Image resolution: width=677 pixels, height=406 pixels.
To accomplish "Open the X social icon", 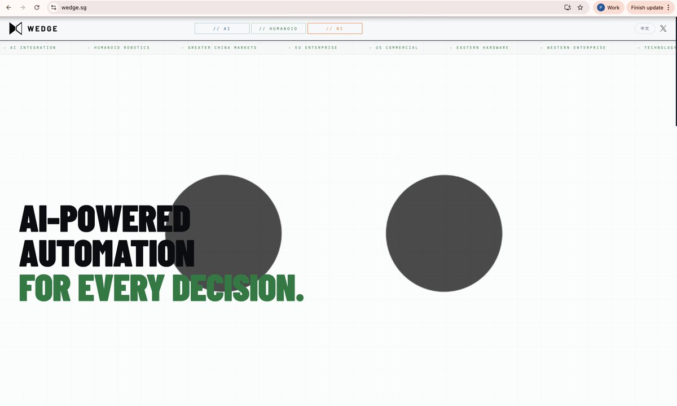I will coord(663,28).
